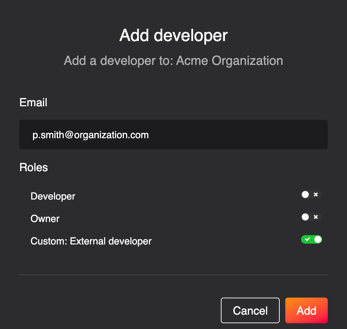347x329 pixels.
Task: Click the Owner role label
Action: coord(45,219)
